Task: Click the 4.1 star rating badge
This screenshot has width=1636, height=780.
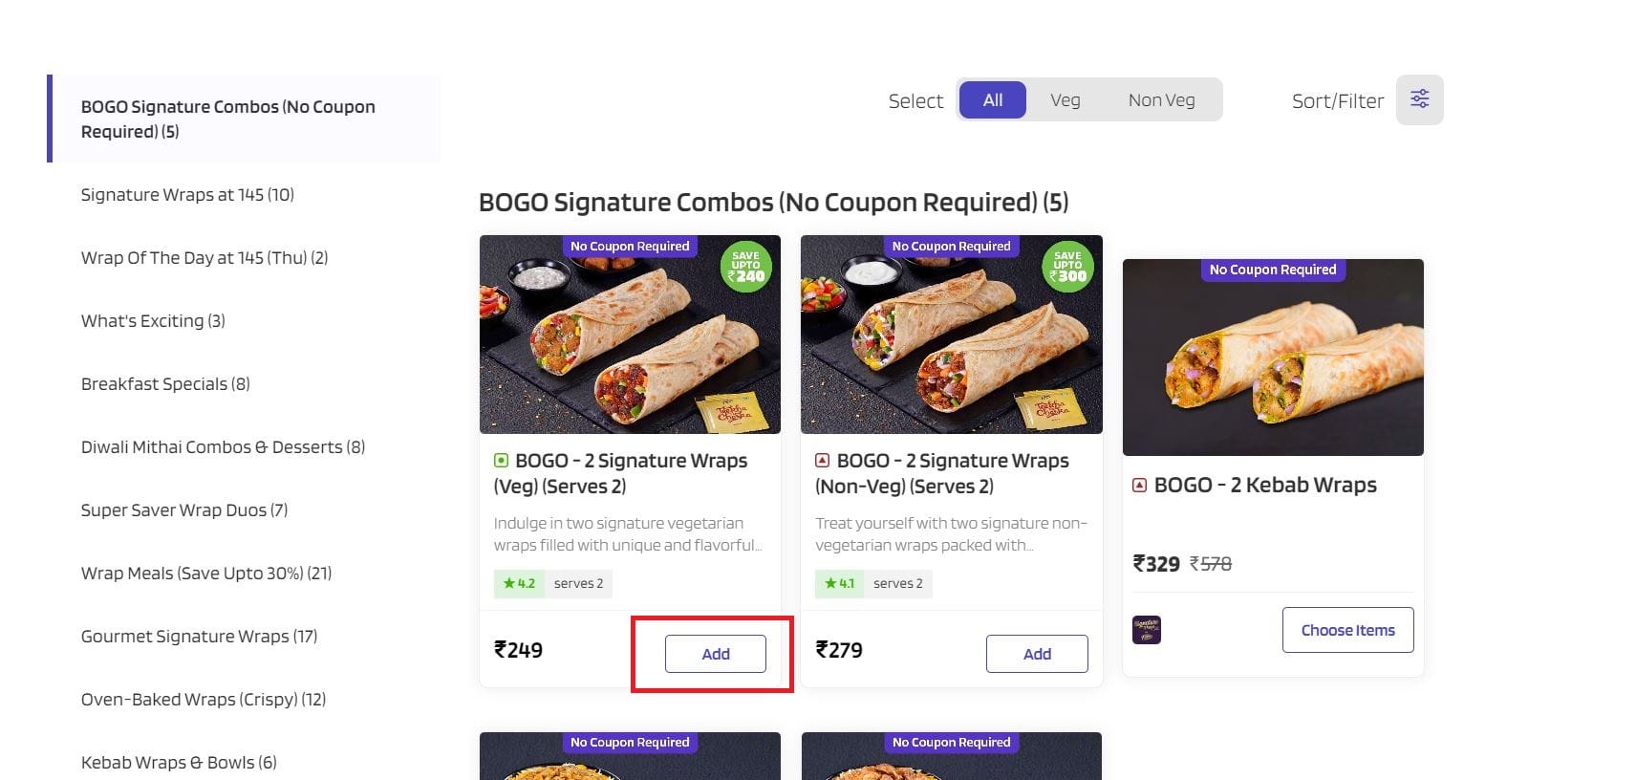Action: tap(840, 583)
